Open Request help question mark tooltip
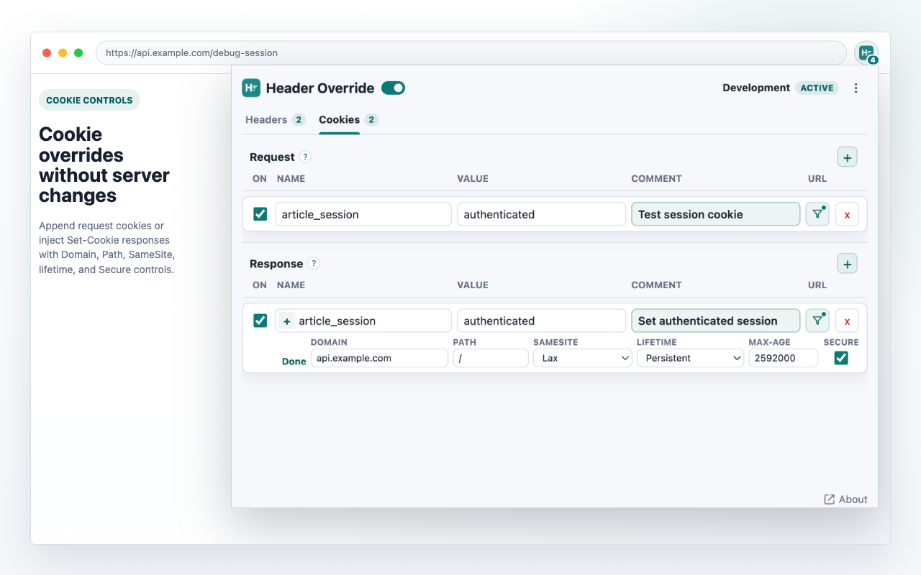 305,157
